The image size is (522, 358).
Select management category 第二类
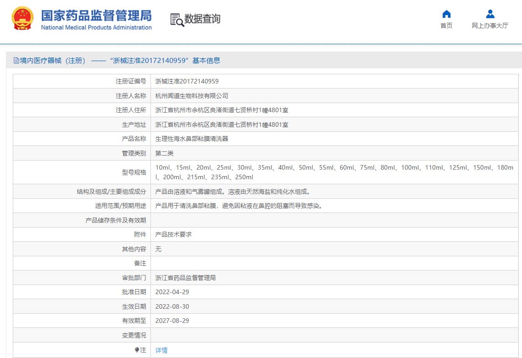point(165,153)
